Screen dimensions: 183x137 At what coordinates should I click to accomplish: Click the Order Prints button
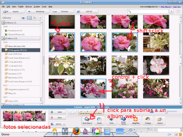[x=124, y=121]
